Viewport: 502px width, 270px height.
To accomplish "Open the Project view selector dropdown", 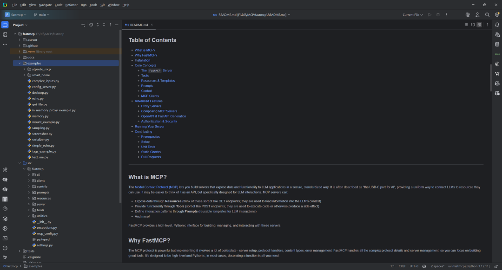I will click(20, 25).
